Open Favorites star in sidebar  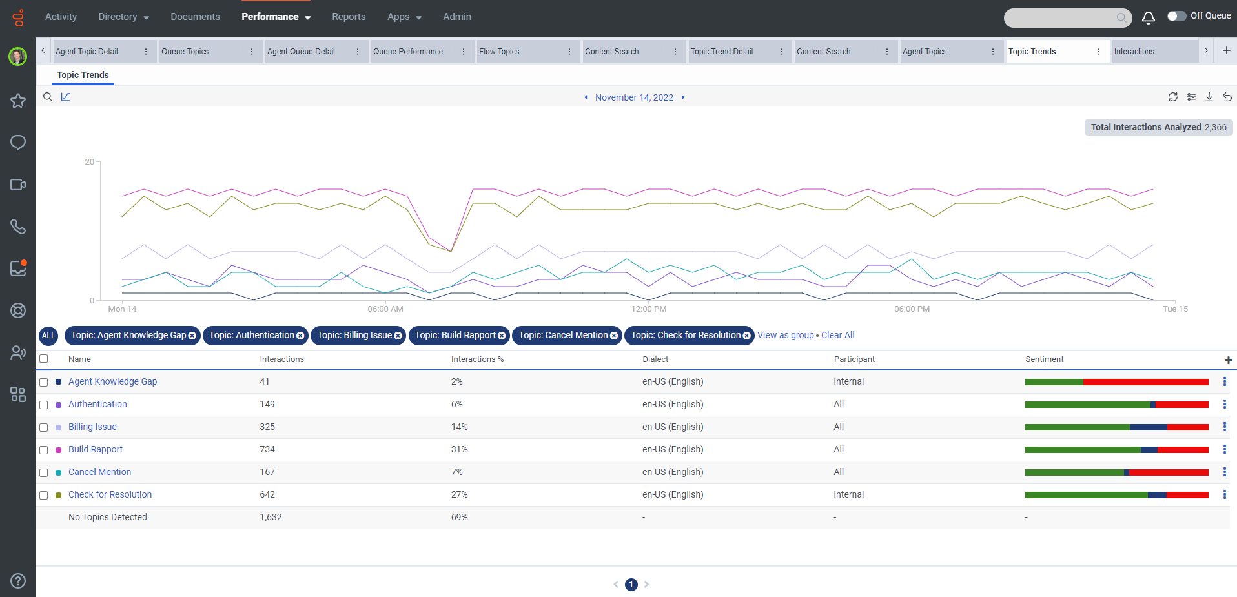point(18,101)
